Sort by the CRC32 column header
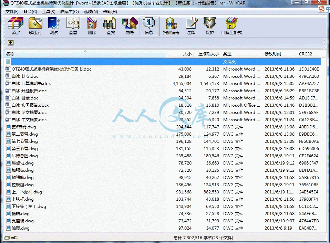Screen dimensions: 330x243 [x=309, y=54]
